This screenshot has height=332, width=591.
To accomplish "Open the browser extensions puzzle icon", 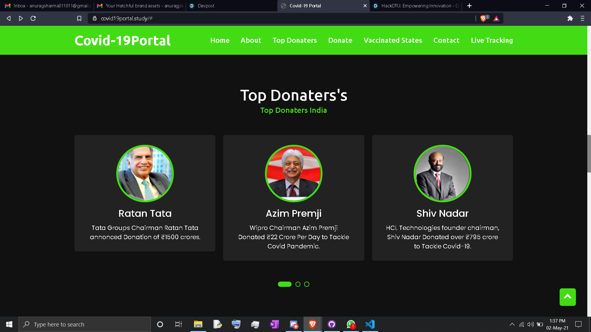I will tap(570, 18).
